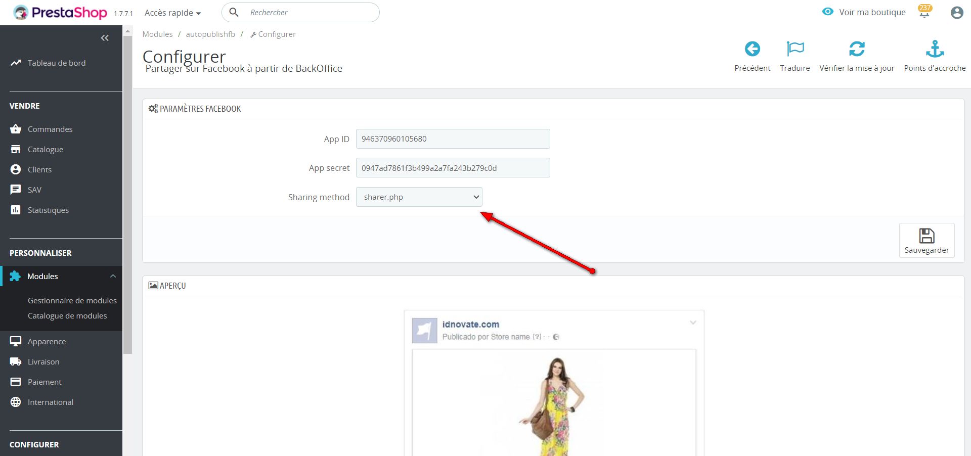Click the idnovate.com link in preview
The width and height of the screenshot is (971, 456).
[x=470, y=324]
